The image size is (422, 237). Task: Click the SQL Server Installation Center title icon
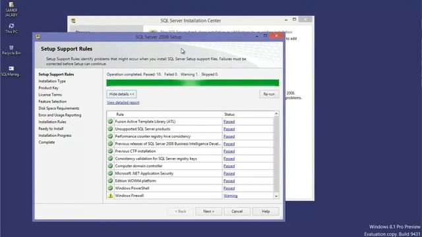click(x=73, y=20)
